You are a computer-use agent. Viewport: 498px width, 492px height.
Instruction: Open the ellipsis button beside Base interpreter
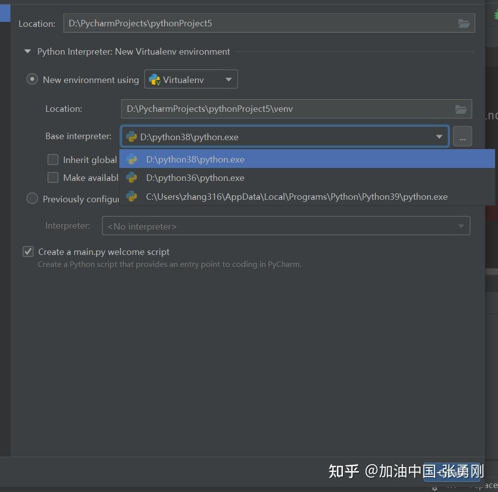click(462, 137)
